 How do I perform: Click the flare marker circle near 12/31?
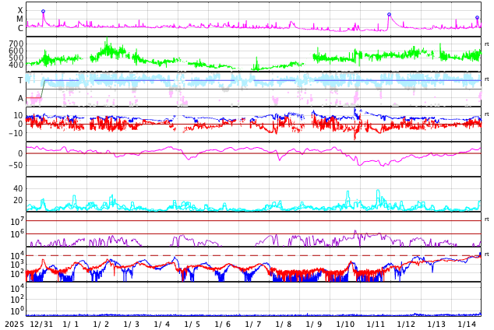[43, 12]
